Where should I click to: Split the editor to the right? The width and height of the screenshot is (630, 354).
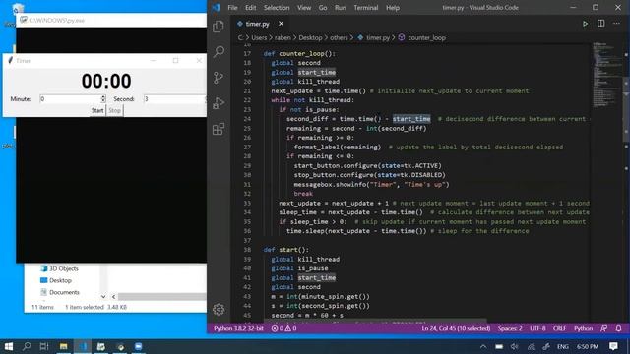[x=601, y=24]
